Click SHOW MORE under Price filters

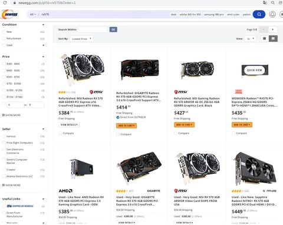pyautogui.click(x=11, y=115)
